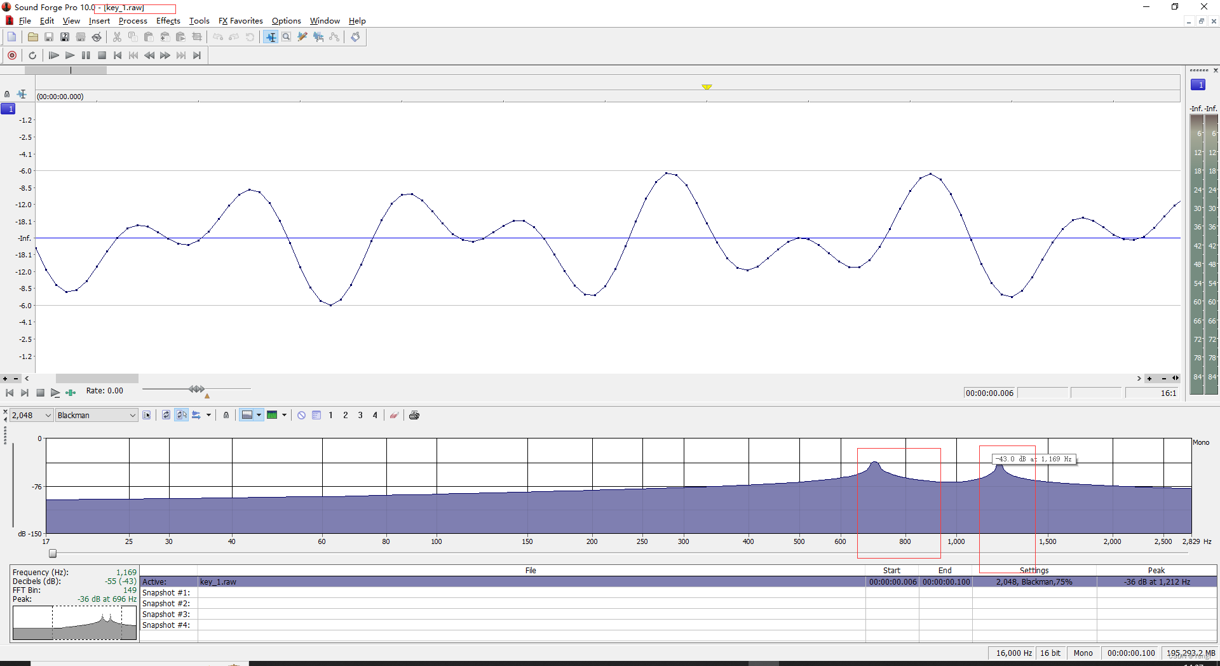This screenshot has width=1220, height=666.
Task: Toggle the spectrum lock icon
Action: 226,415
